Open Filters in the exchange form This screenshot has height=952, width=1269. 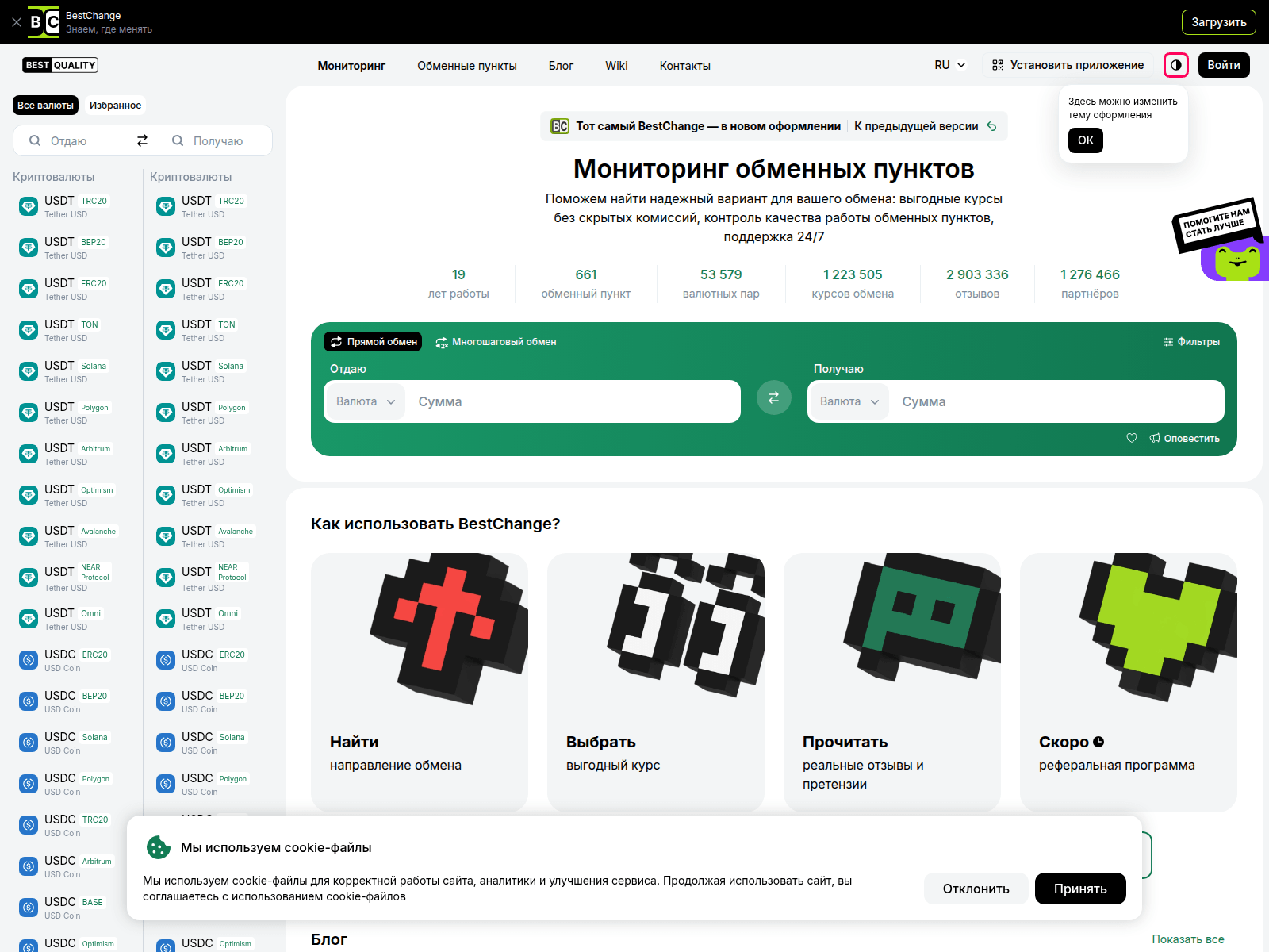(1191, 342)
